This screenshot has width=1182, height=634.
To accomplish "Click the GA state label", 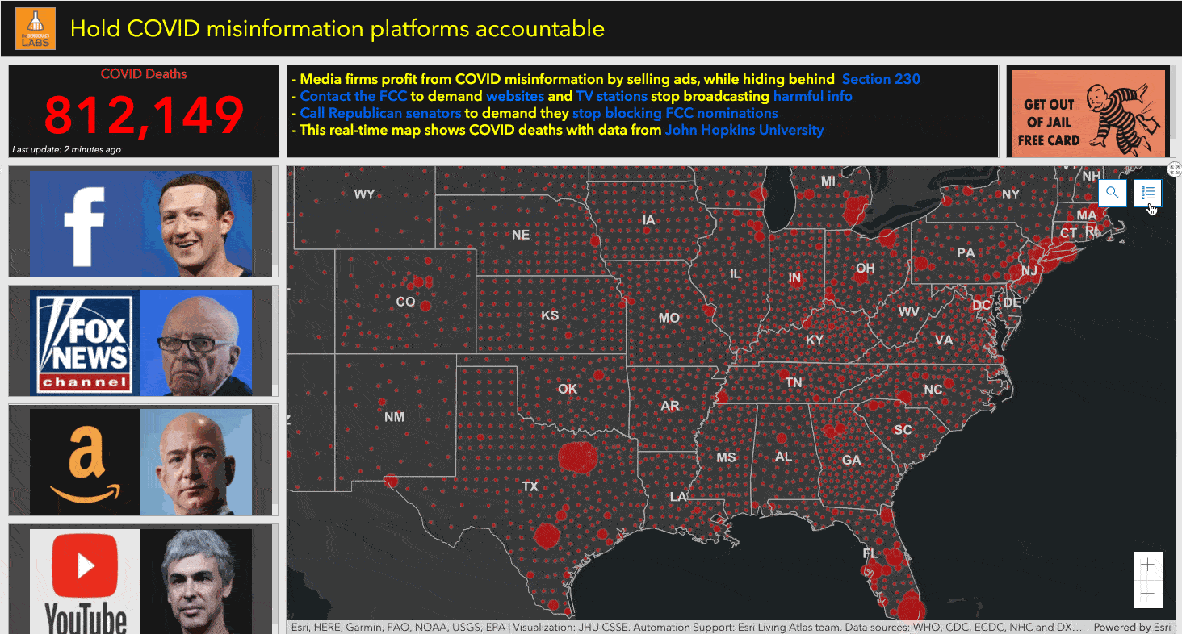I will pos(851,461).
